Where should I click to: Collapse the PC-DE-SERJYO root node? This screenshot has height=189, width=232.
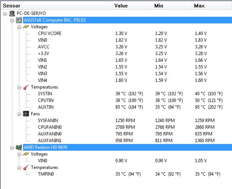click(x=5, y=14)
